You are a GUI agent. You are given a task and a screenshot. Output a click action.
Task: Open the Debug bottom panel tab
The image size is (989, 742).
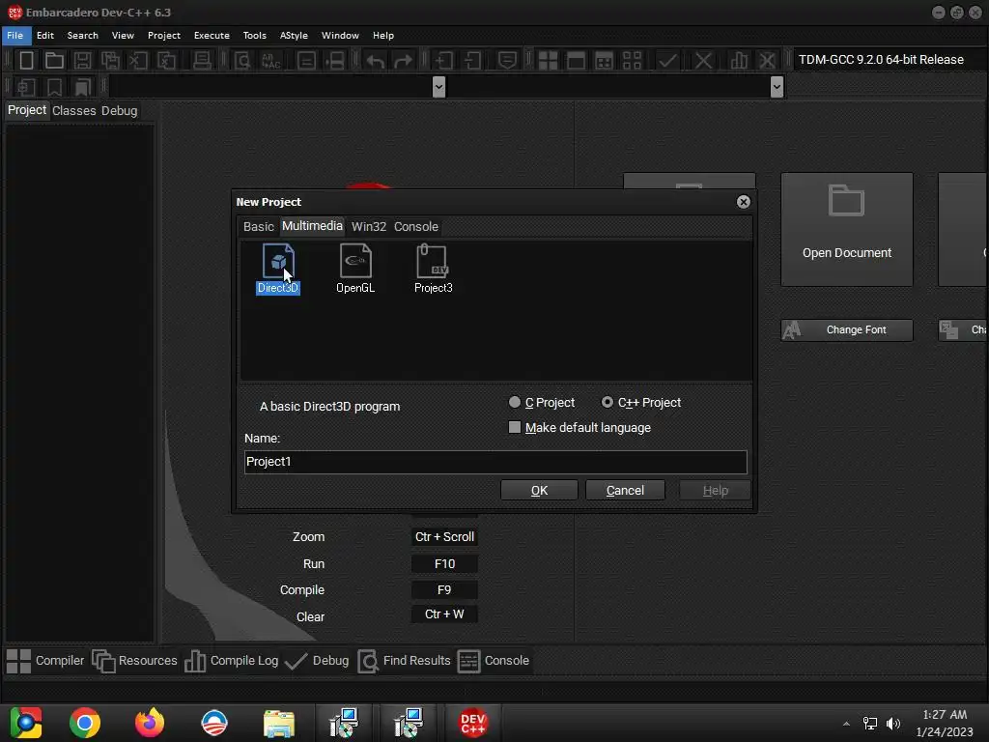point(317,661)
